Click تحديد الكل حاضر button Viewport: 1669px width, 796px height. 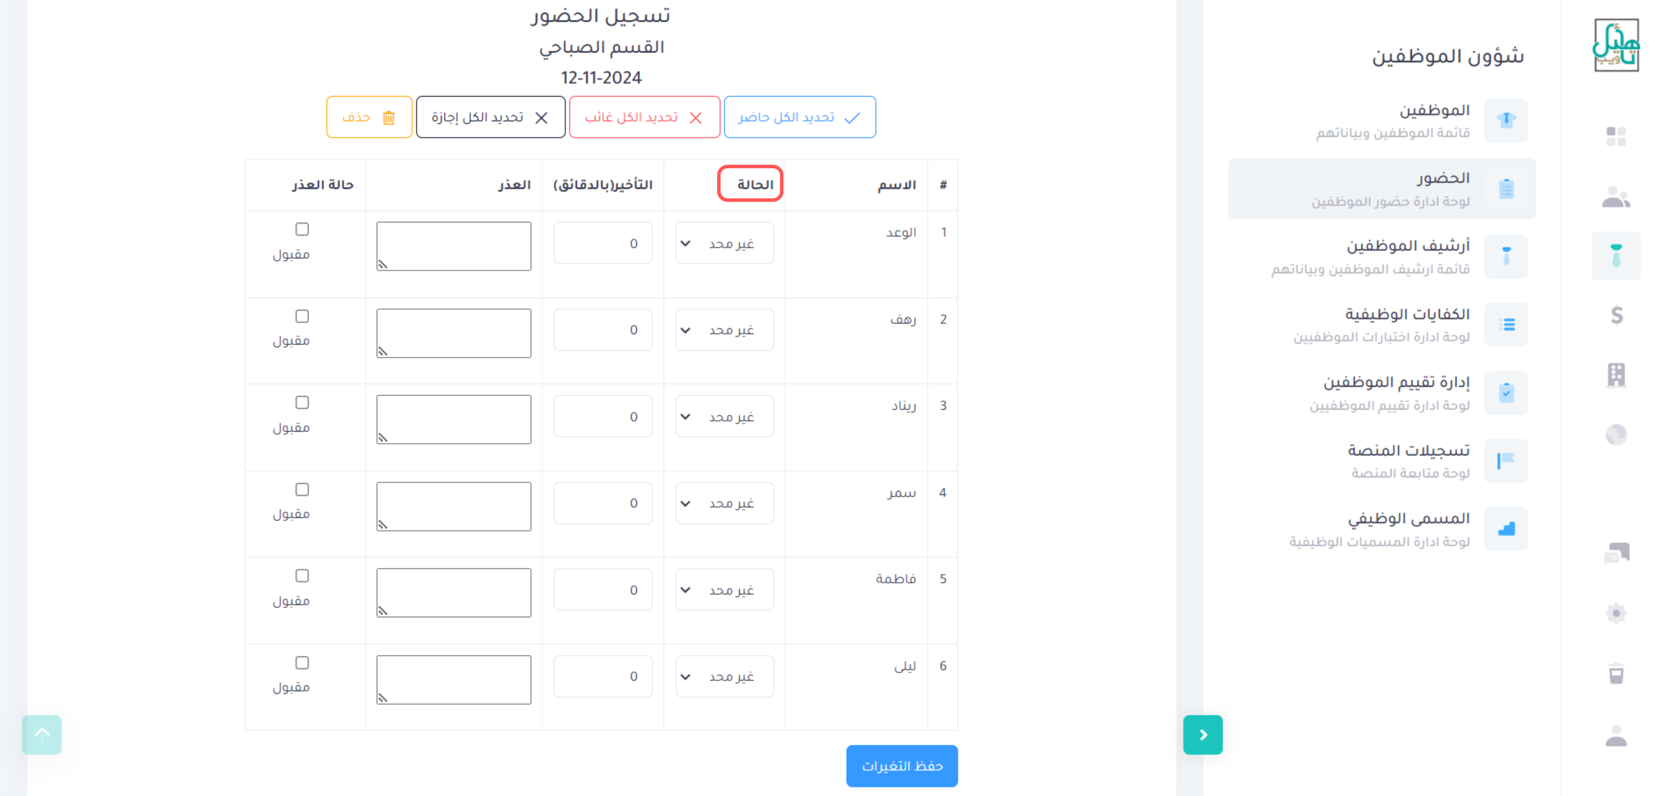pos(800,117)
